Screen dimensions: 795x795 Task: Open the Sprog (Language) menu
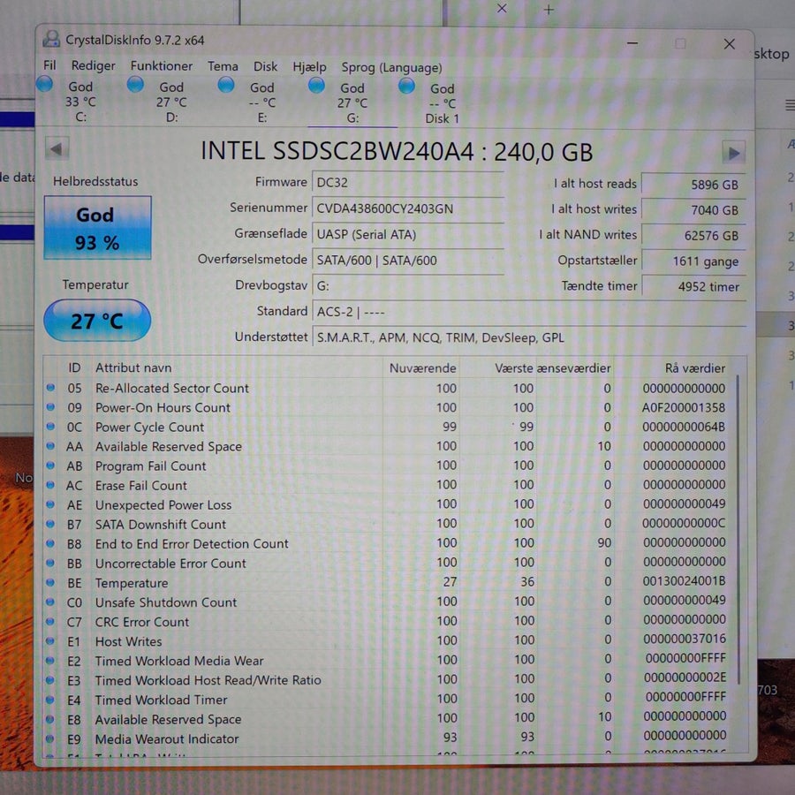[391, 67]
